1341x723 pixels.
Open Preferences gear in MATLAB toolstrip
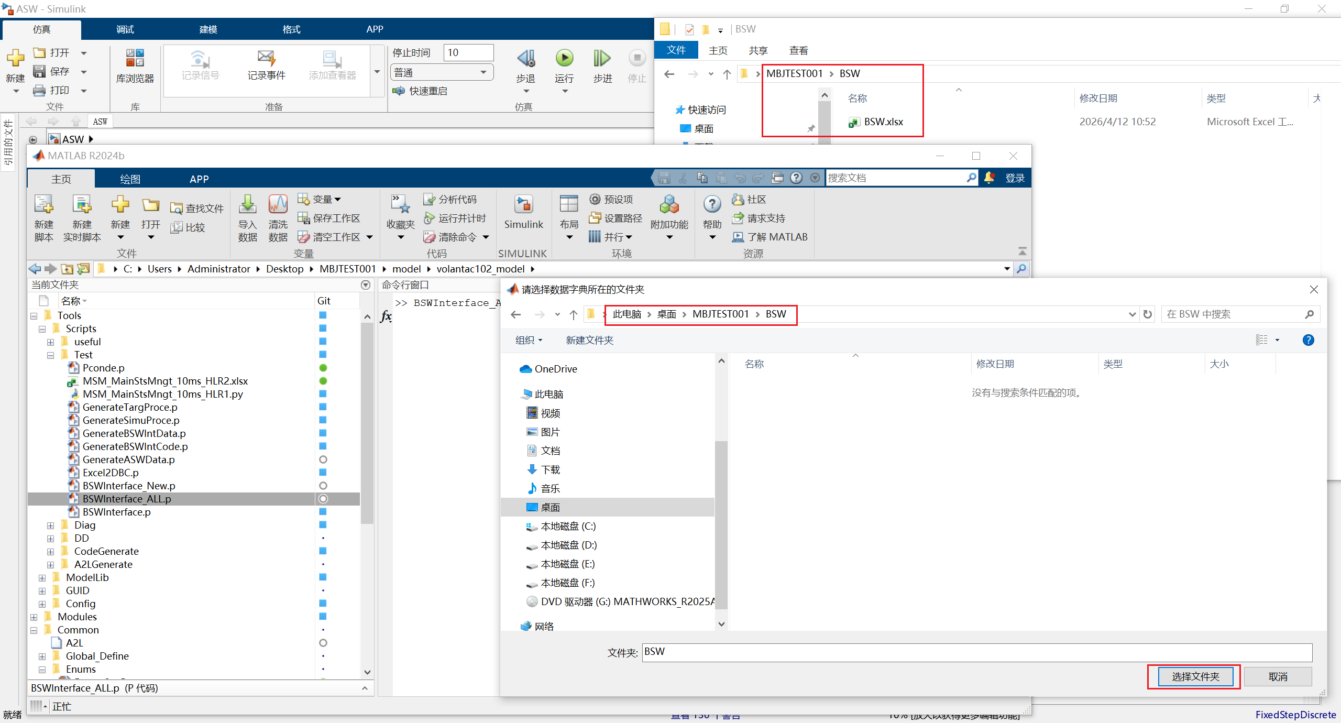pos(595,199)
